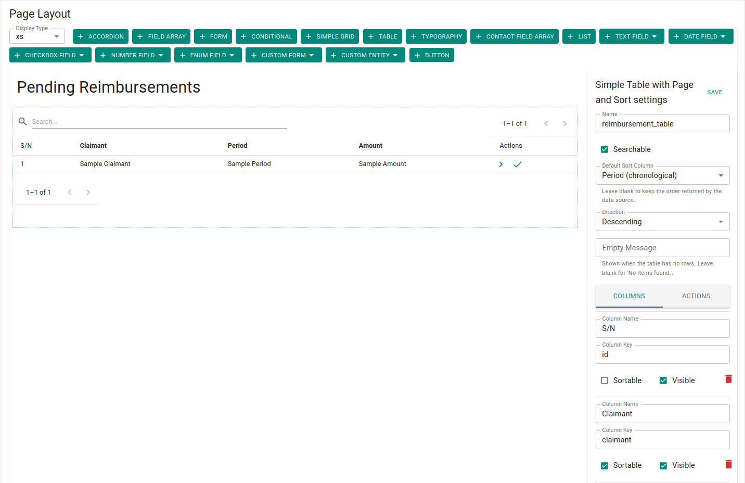Open the Number Field dropdown button
This screenshot has height=483, width=745.
133,55
